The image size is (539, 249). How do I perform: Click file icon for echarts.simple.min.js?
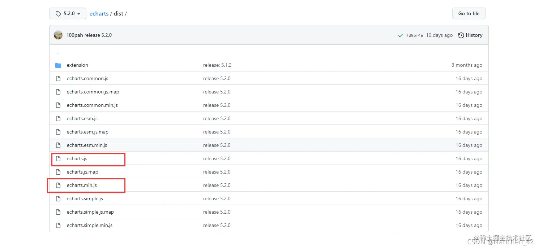[58, 225]
